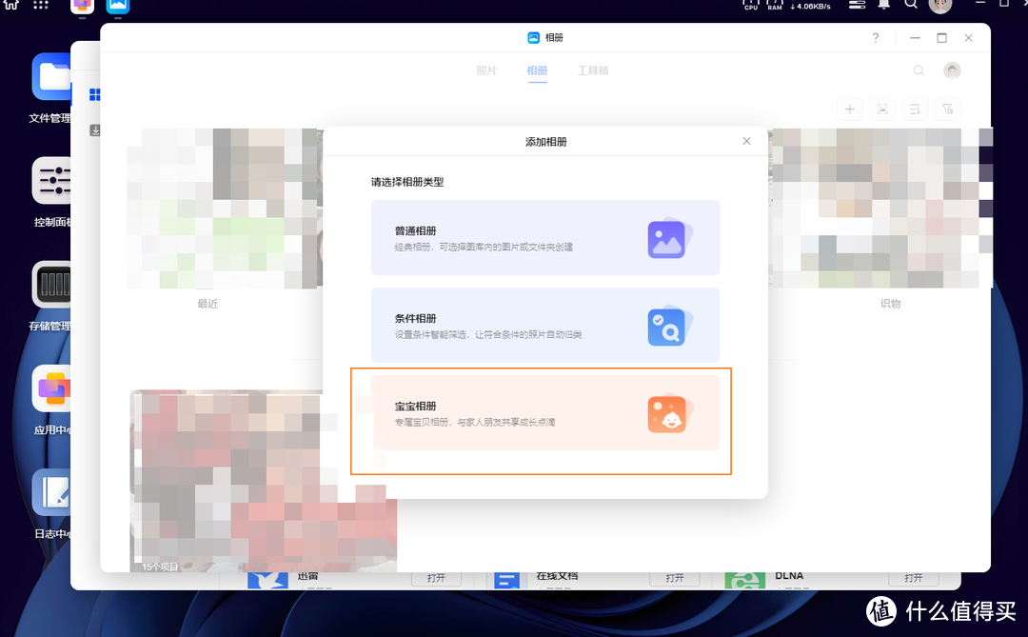Open 在线文档 with its 打开 button

point(675,577)
